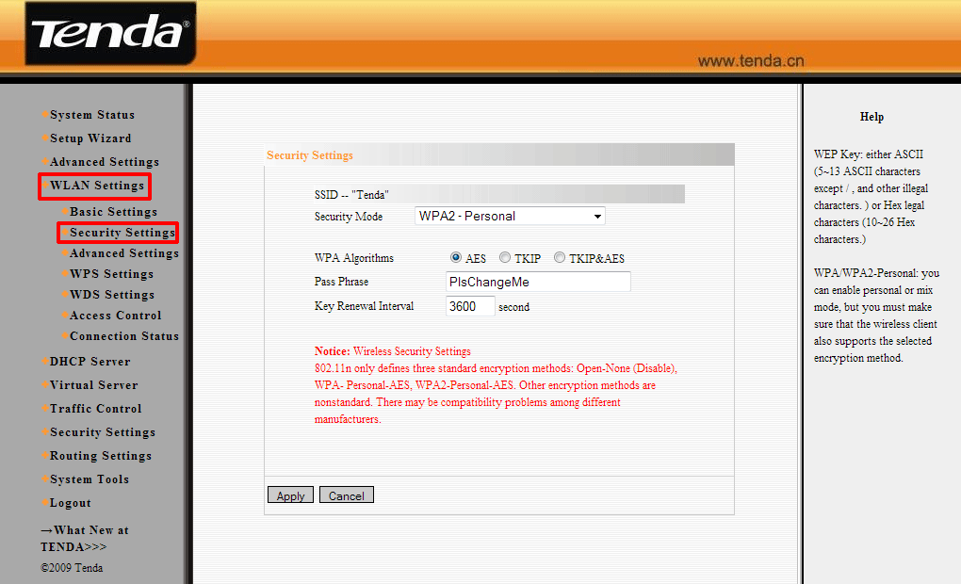Go to Setup Wizard

[90, 138]
